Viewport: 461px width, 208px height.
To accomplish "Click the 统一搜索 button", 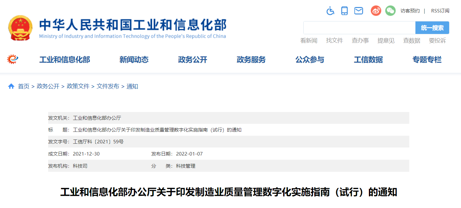I will tap(432, 28).
